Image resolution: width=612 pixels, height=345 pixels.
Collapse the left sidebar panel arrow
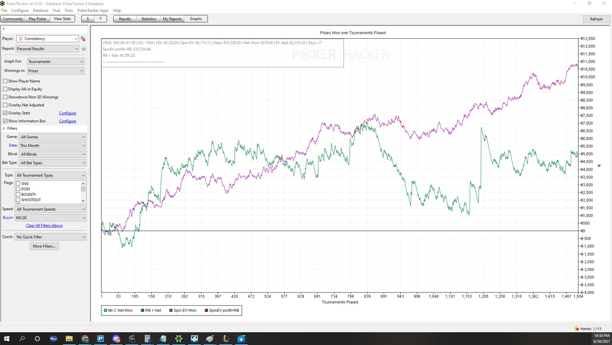[4, 29]
